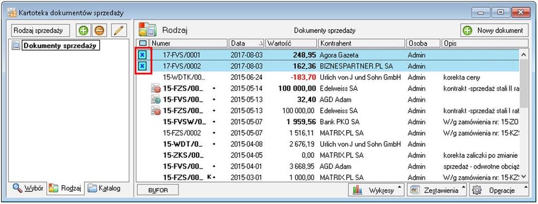Click the BUFOR button
The height and width of the screenshot is (204, 538).
(158, 190)
